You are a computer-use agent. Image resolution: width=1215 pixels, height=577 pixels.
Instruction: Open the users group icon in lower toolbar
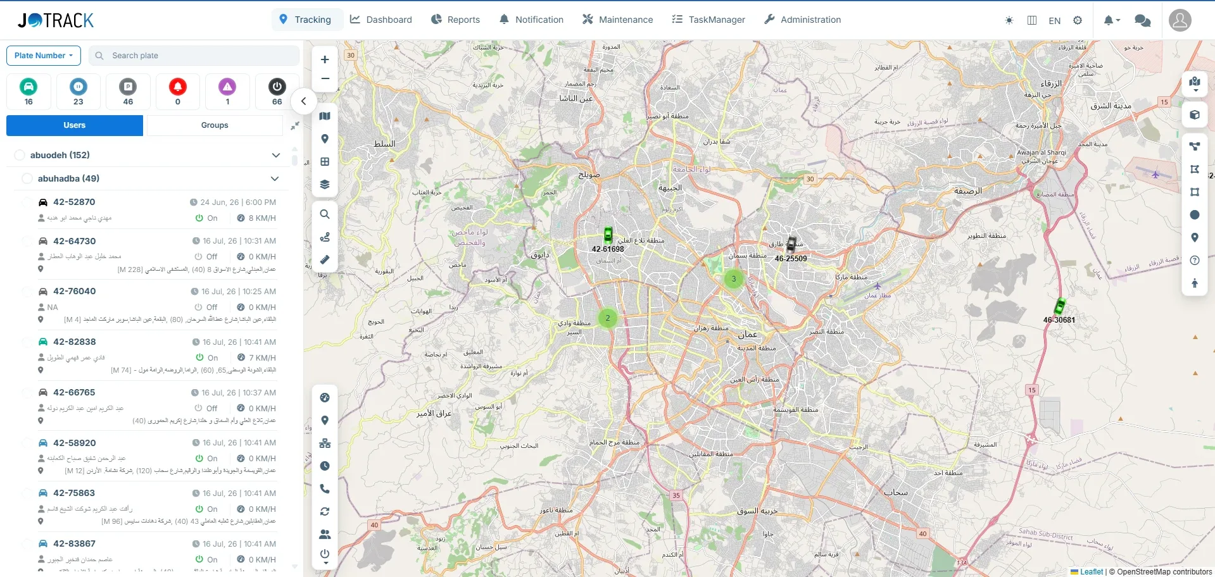pos(325,535)
